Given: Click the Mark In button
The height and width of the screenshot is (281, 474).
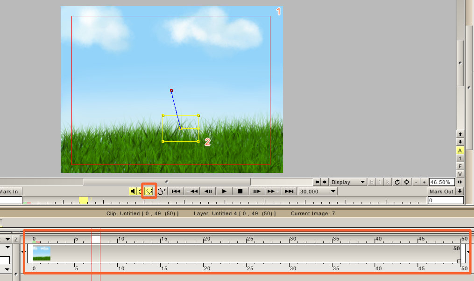Looking at the screenshot, I should (x=11, y=192).
